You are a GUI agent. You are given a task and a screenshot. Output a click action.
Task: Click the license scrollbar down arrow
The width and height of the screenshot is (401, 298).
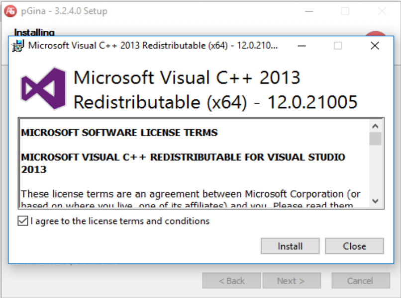[x=375, y=201]
